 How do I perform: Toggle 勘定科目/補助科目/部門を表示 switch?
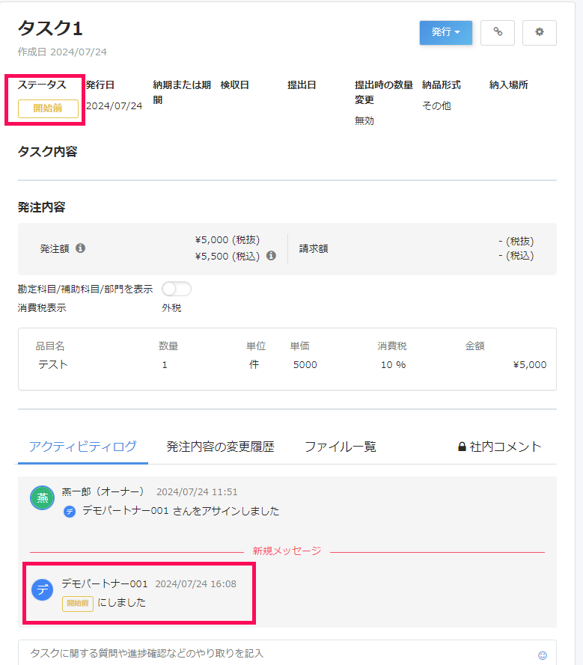click(x=177, y=289)
